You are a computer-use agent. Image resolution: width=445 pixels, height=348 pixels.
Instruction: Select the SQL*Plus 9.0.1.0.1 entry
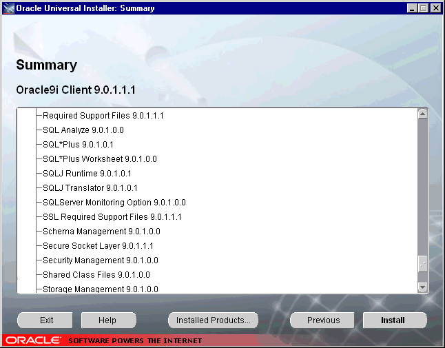(78, 145)
